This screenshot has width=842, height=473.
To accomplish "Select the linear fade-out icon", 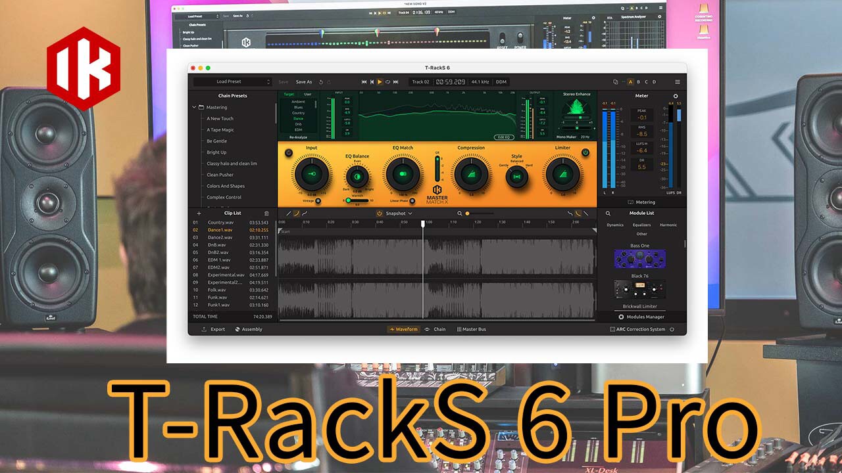I will pos(586,214).
